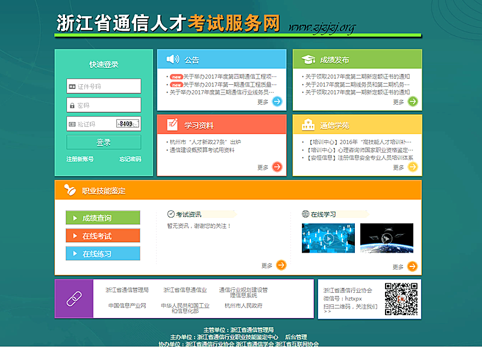
Task: Open the 后台管理 link in footer
Action: click(296, 337)
